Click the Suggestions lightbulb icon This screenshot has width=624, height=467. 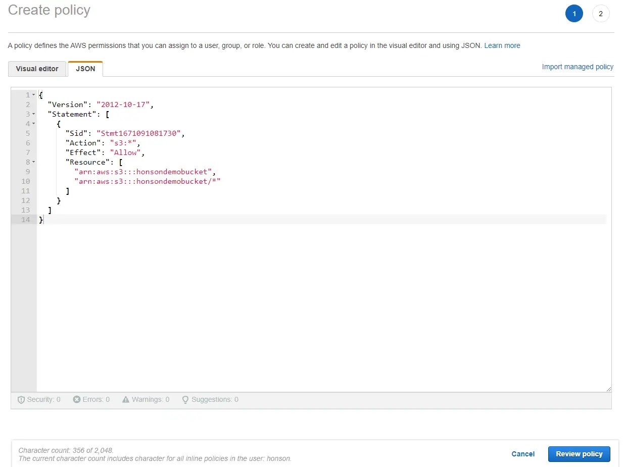tap(184, 399)
